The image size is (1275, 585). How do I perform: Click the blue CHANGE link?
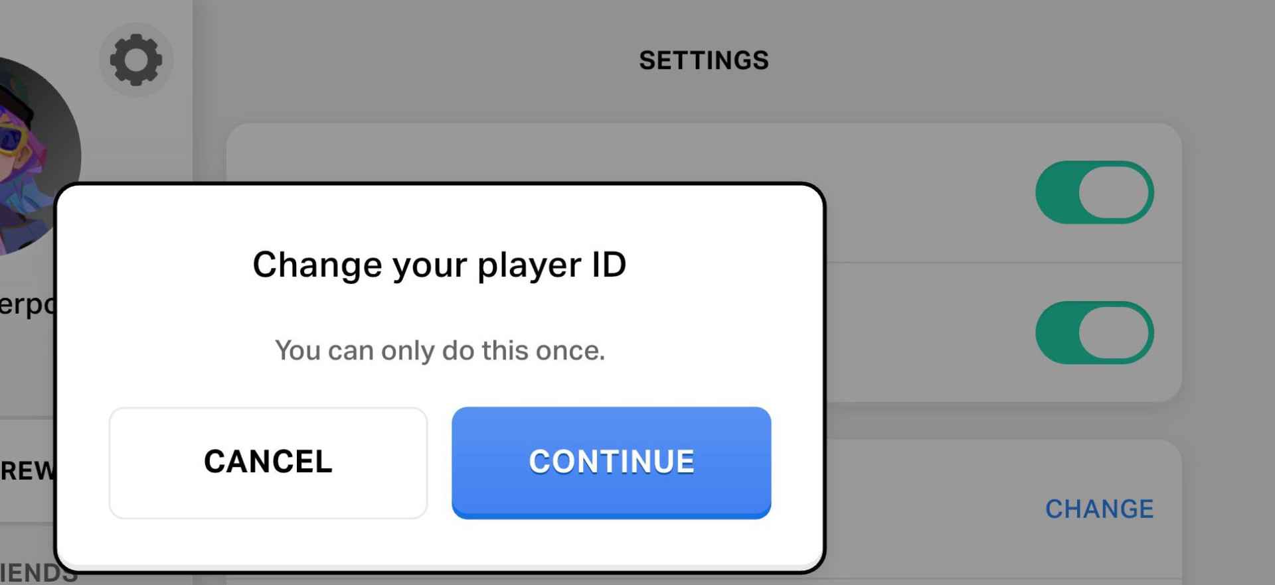[1099, 509]
